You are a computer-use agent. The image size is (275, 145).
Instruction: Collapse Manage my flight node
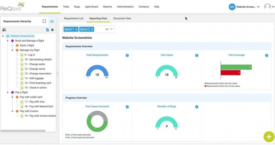point(12,50)
